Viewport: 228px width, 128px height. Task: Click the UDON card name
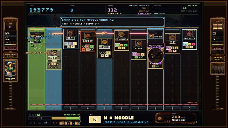pyautogui.click(x=54, y=58)
